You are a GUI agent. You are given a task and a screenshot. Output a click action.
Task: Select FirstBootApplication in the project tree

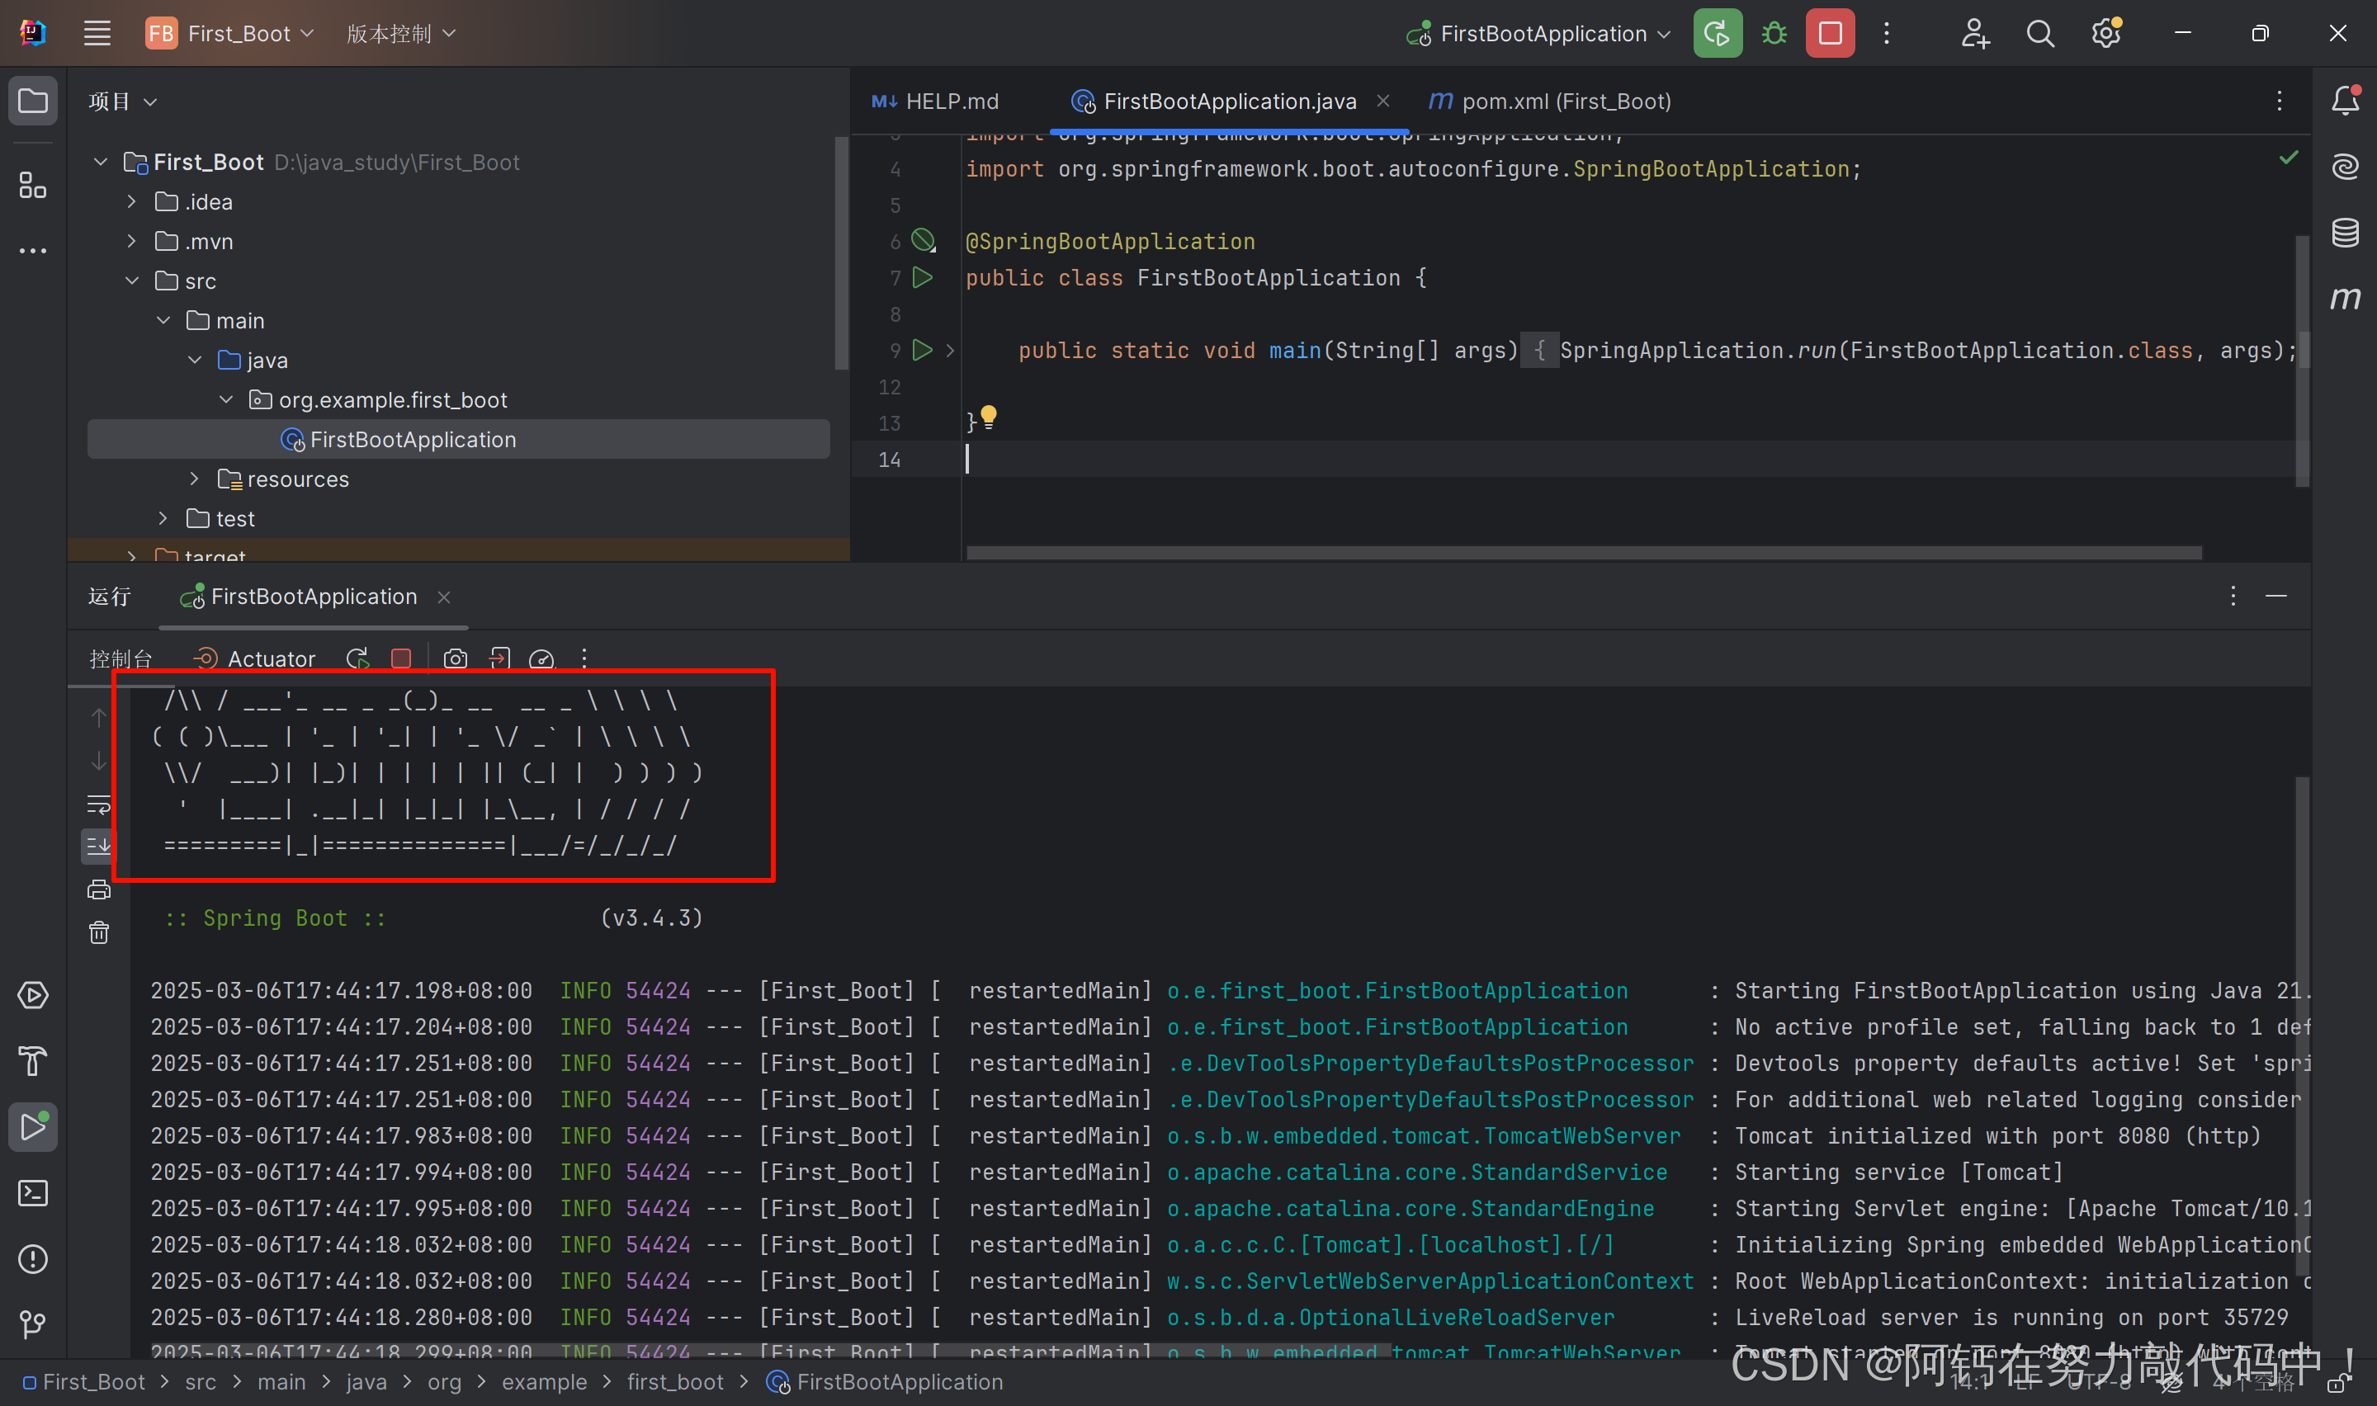pos(414,439)
